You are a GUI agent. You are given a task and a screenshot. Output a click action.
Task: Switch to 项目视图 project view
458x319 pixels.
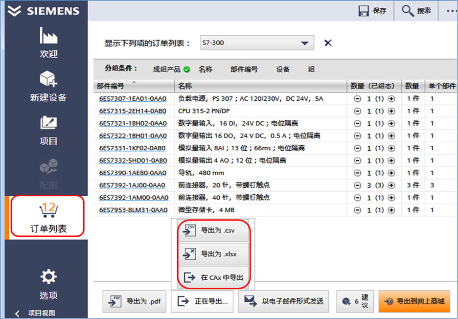tap(36, 313)
